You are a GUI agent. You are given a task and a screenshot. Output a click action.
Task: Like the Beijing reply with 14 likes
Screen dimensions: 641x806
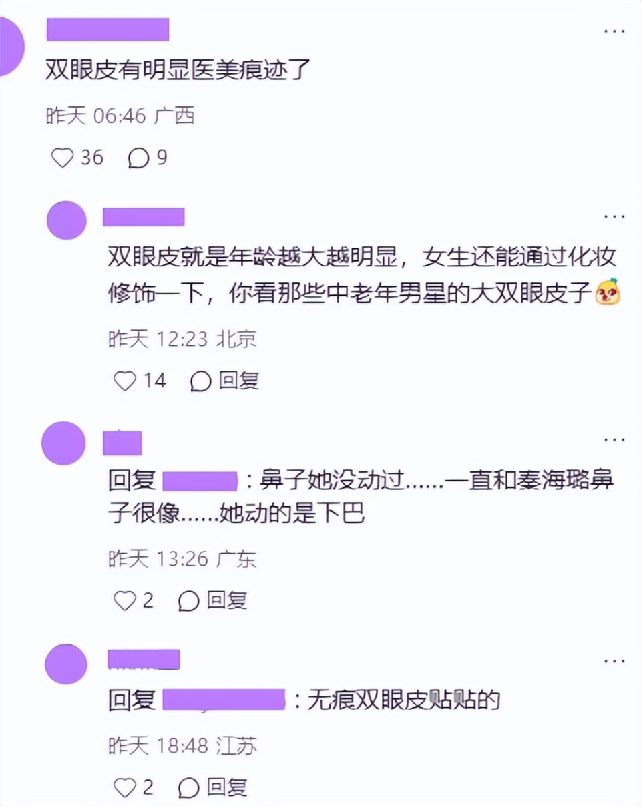click(x=125, y=381)
